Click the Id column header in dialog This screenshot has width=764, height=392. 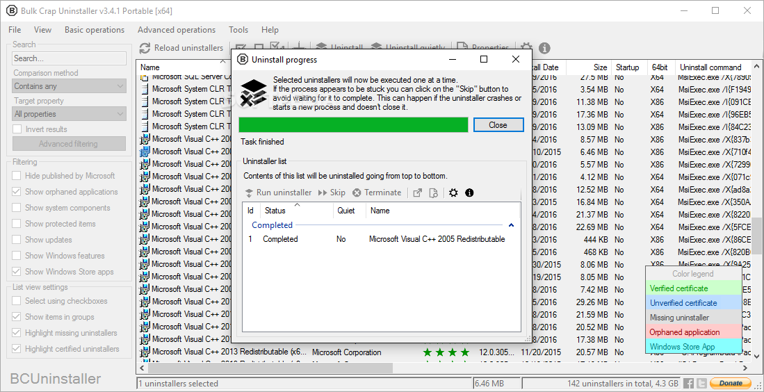coord(251,211)
